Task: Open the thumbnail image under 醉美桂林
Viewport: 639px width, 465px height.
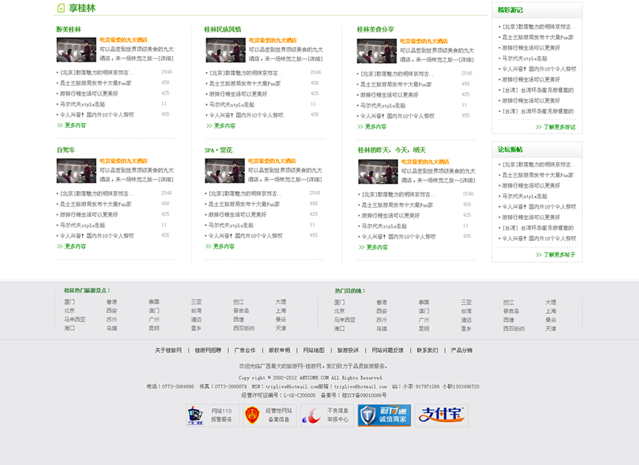Action: (x=76, y=50)
